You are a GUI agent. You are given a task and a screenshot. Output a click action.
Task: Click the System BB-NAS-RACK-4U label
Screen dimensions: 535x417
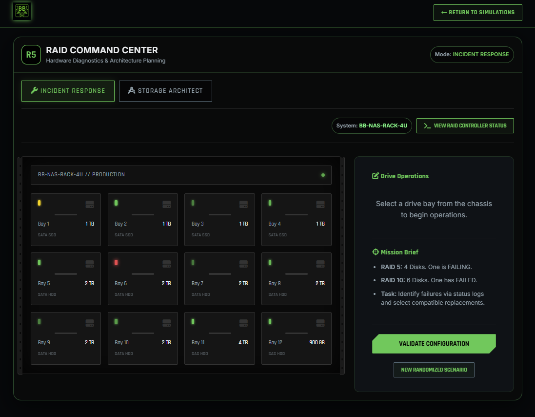pos(372,125)
